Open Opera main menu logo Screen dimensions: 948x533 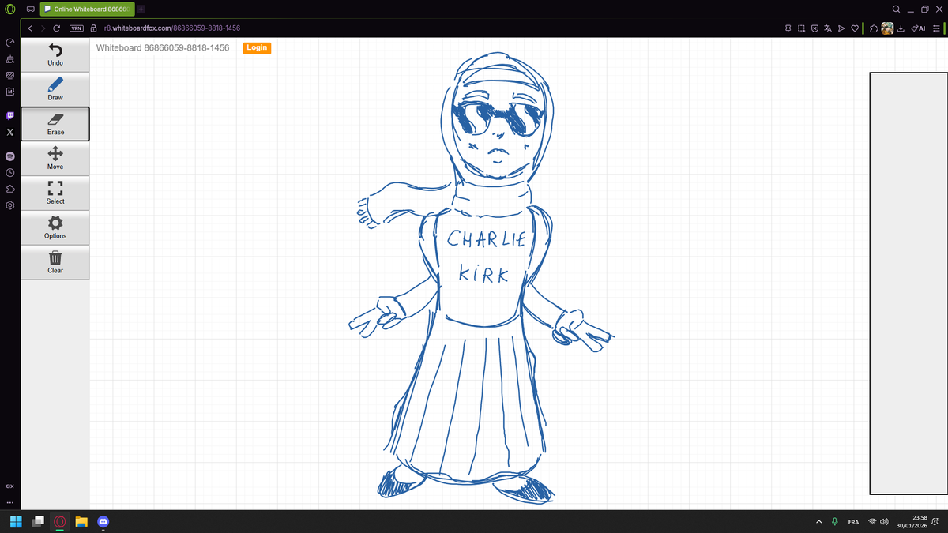[10, 9]
